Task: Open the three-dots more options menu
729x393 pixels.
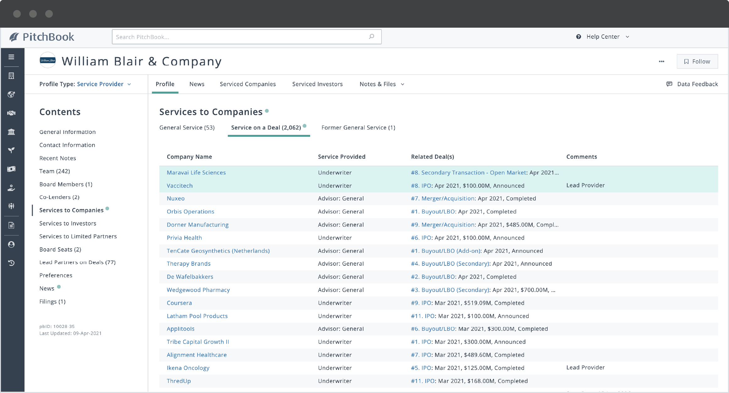Action: pyautogui.click(x=661, y=61)
